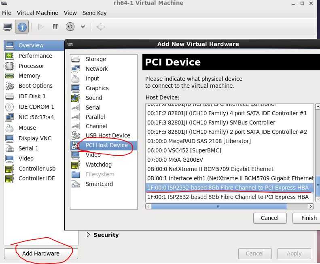Click Finish to add PCI device
320x264 pixels.
306,218
